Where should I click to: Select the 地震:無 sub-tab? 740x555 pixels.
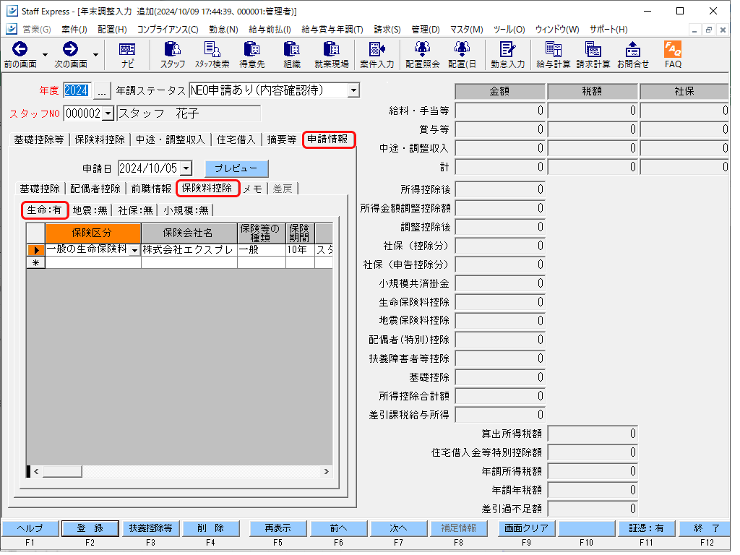coord(92,210)
